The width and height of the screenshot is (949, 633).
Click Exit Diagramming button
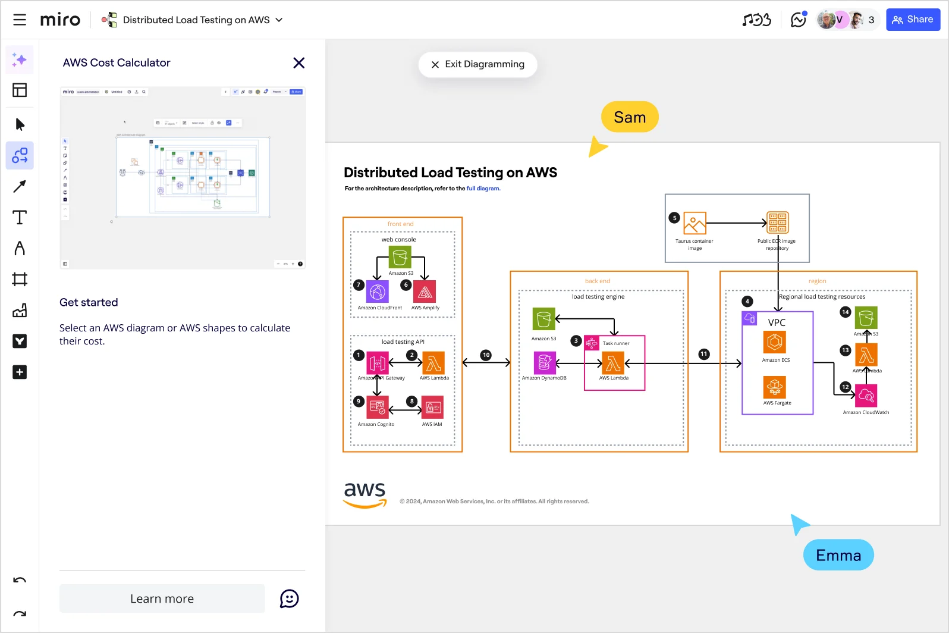coord(477,64)
